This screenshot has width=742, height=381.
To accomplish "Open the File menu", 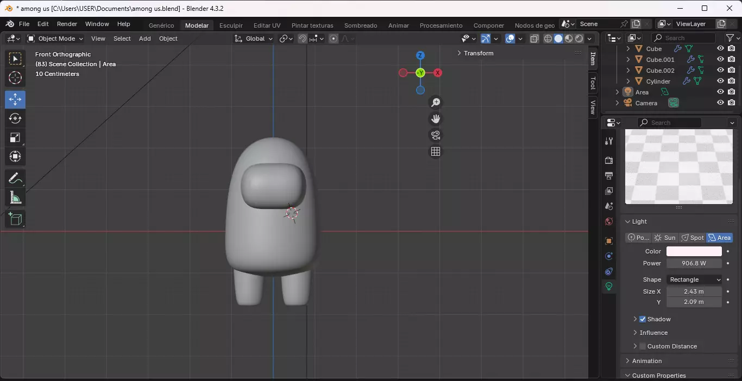I will click(24, 24).
